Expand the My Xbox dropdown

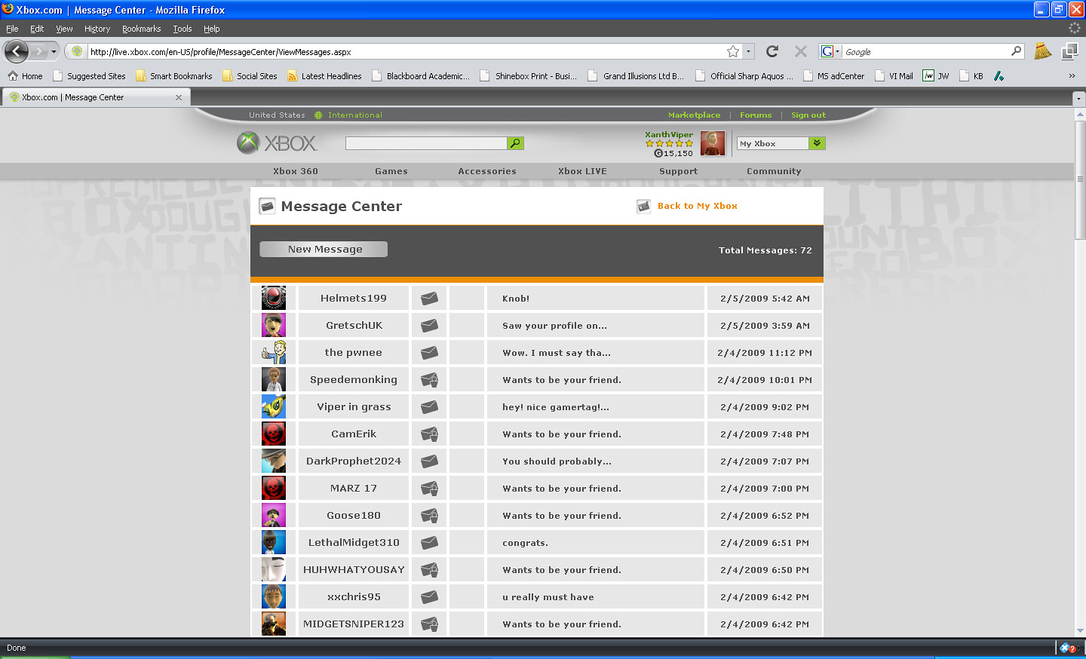point(817,143)
